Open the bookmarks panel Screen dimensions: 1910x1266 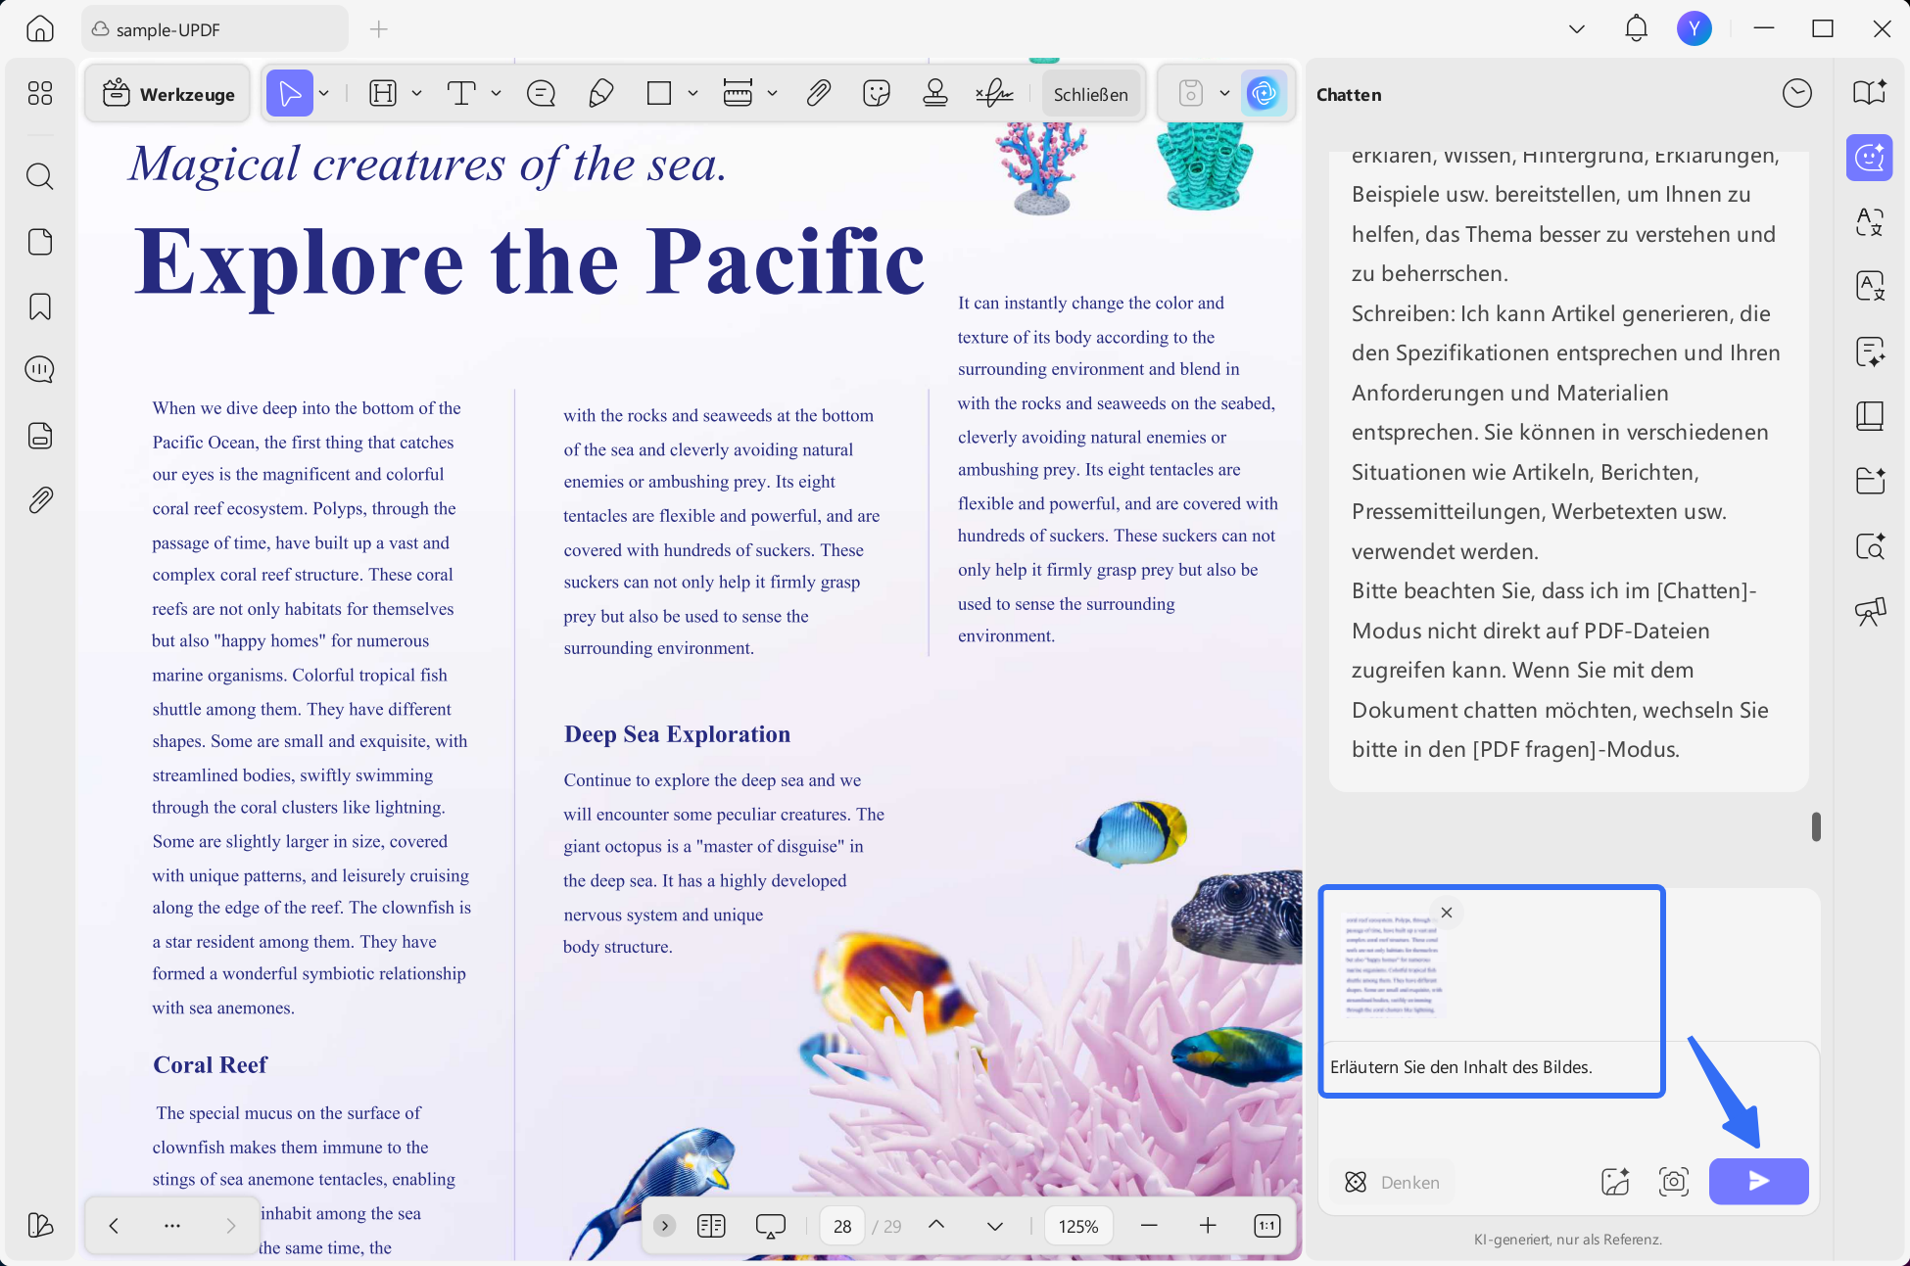(40, 306)
